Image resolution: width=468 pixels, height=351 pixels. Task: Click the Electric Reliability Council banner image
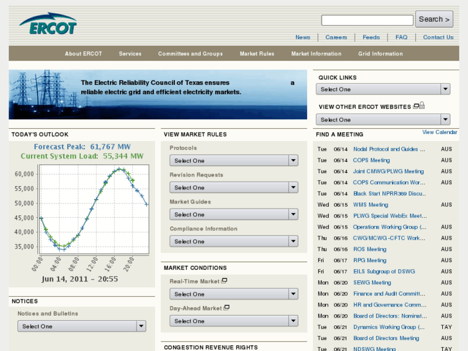point(158,95)
